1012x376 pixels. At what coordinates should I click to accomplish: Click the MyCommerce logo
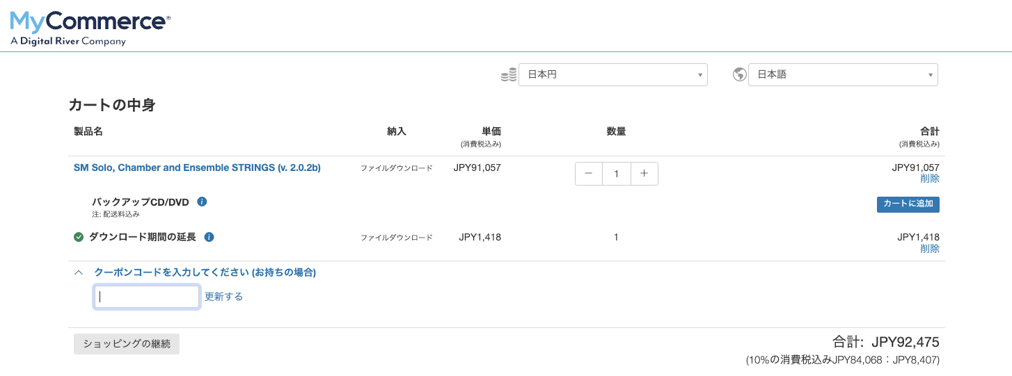coord(90,28)
